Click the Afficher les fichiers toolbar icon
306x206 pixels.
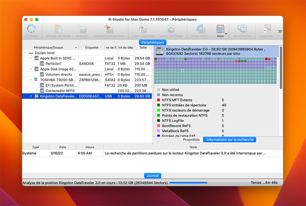coord(58,29)
